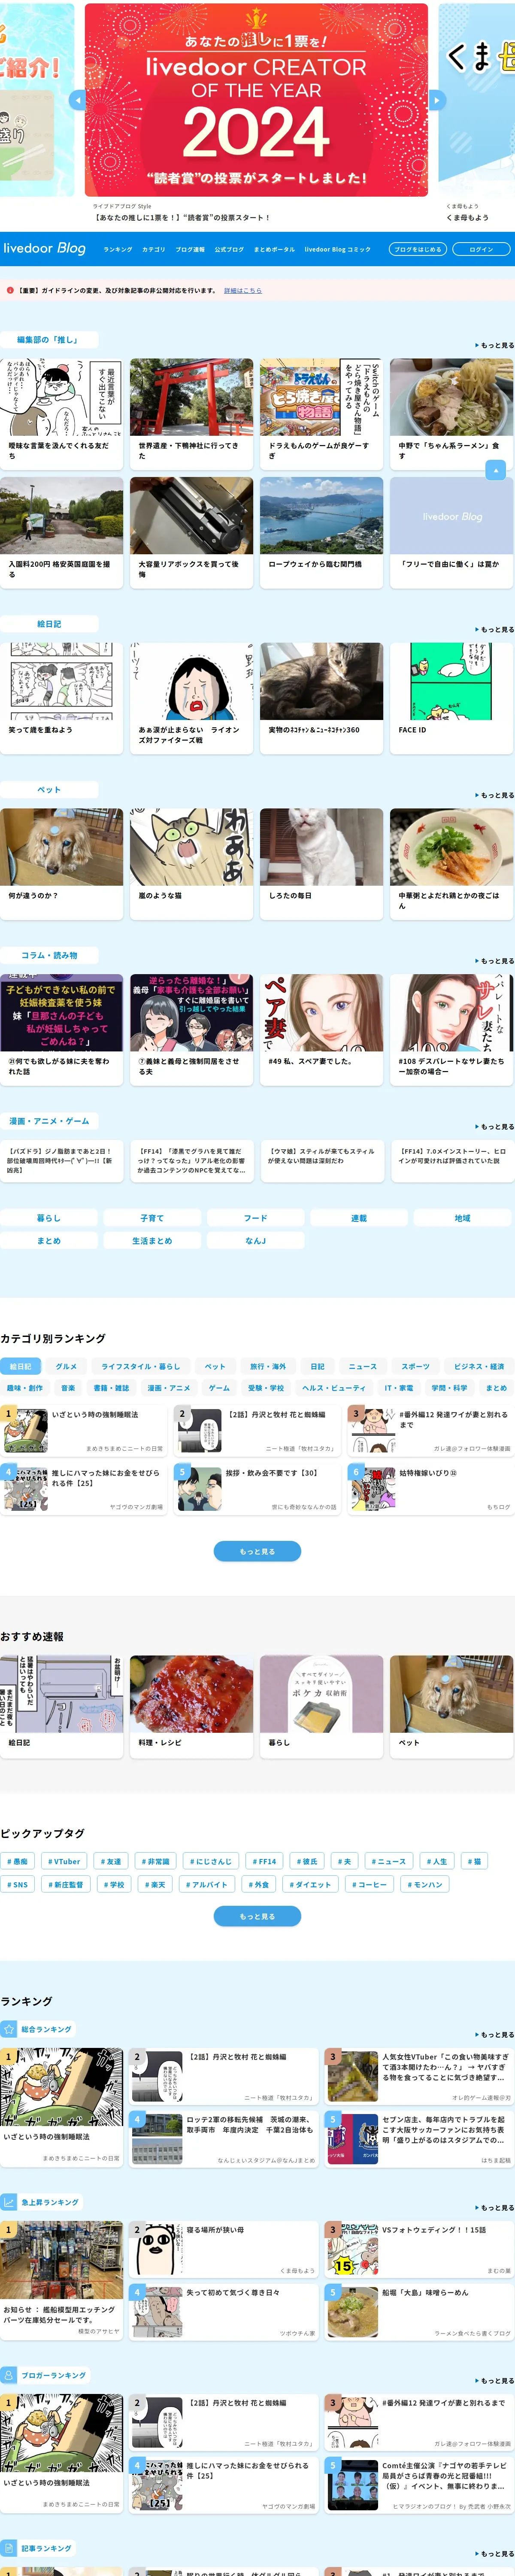
Task: Open the しろたの毎日 pet thumbnail
Action: point(321,848)
